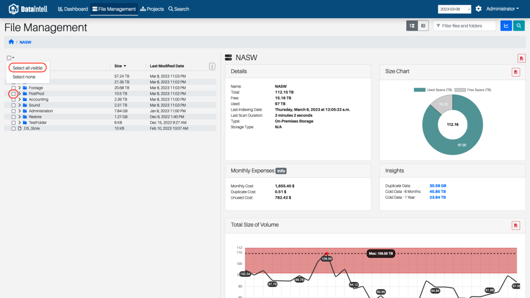The width and height of the screenshot is (530, 298).
Task: Choose Select all visible
Action: [x=27, y=68]
